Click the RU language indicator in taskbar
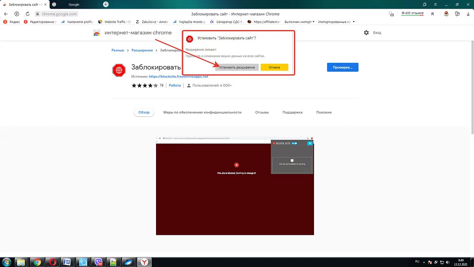The image size is (474, 267). click(x=418, y=261)
